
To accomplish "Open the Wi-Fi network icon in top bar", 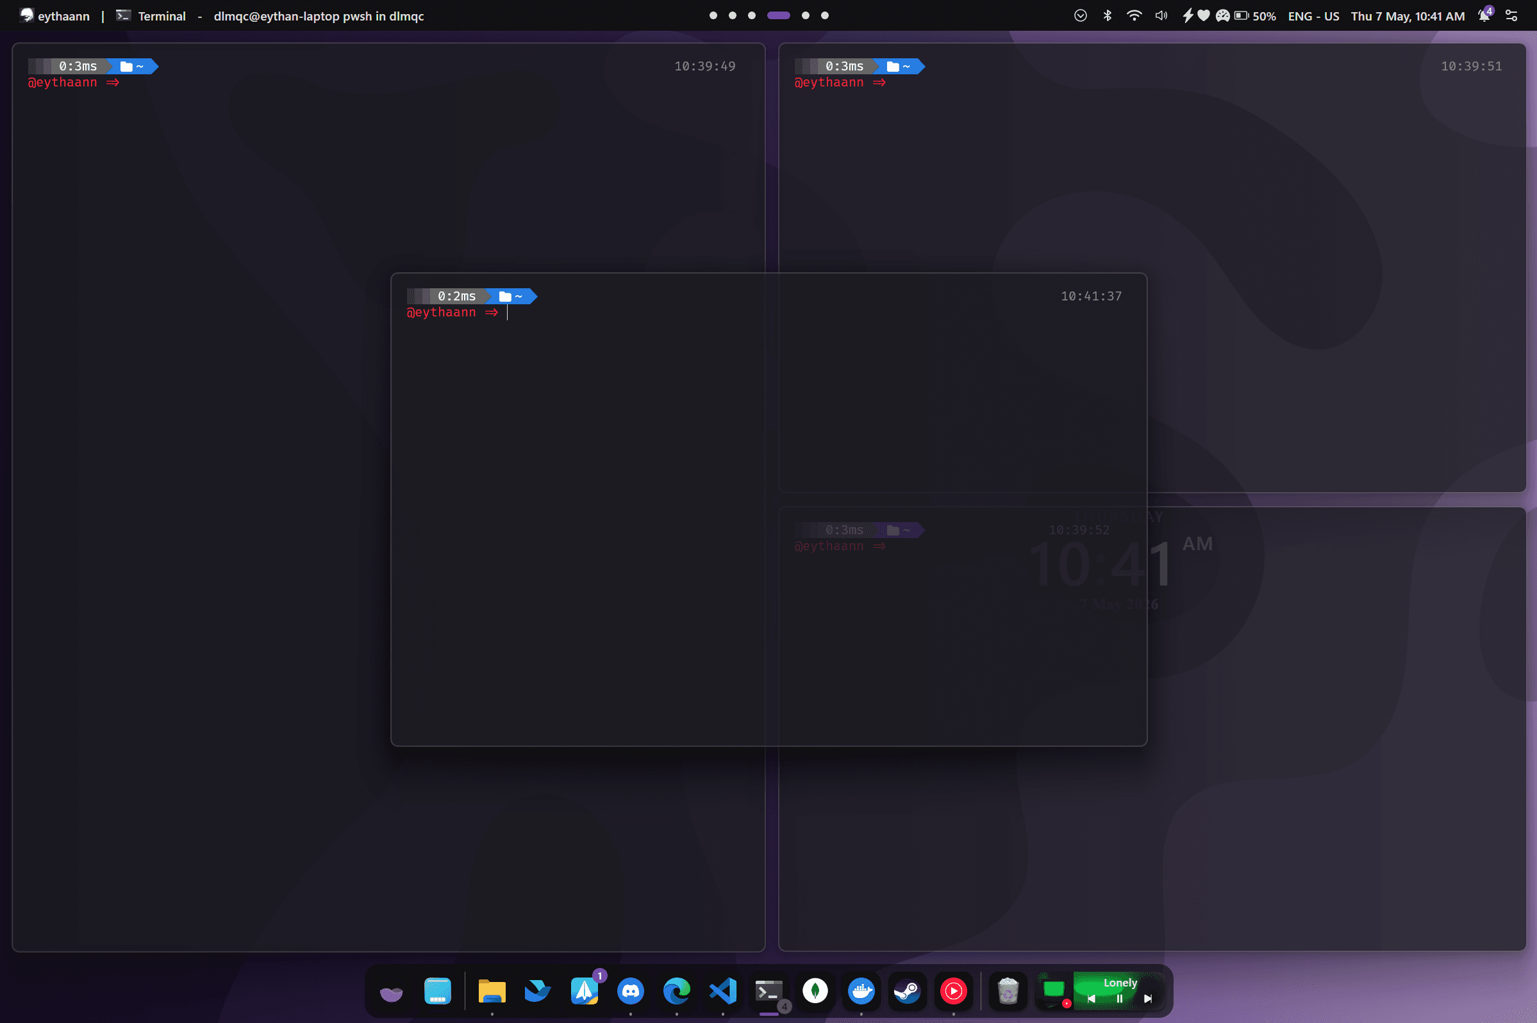I will 1134,15.
